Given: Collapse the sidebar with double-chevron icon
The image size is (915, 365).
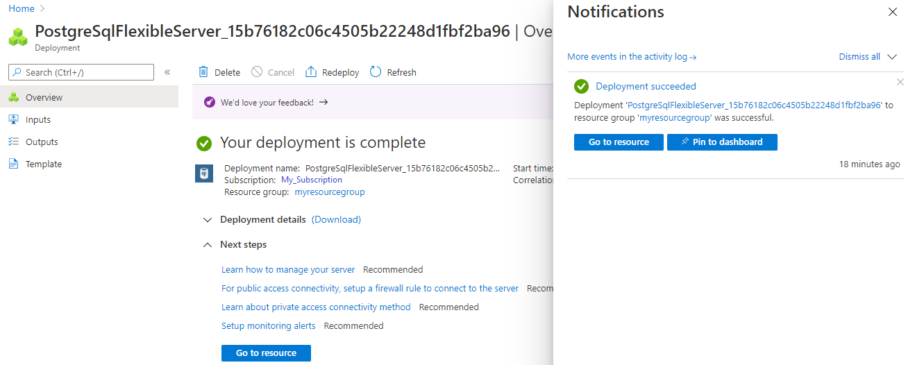Looking at the screenshot, I should [167, 72].
